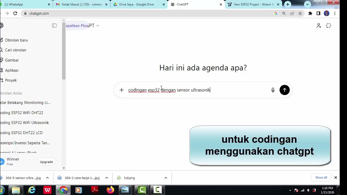Open File Explorer from the taskbar

pyautogui.click(x=16, y=190)
